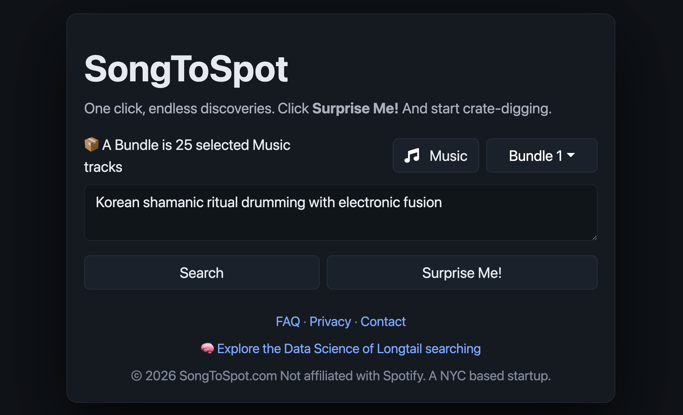Click the brain emoji icon
The image size is (683, 415).
coord(207,348)
